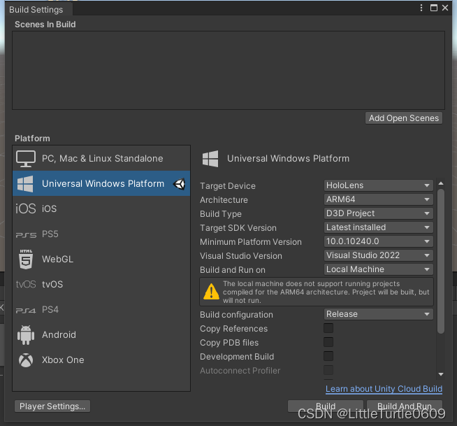Click the Xbox One logo icon
457x426 pixels.
point(26,360)
